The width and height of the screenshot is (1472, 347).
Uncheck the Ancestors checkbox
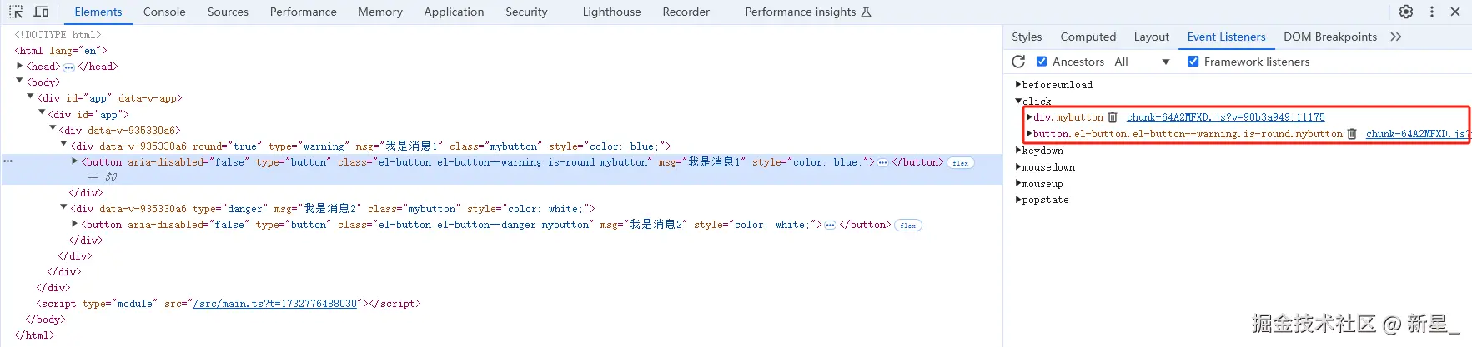pos(1042,62)
